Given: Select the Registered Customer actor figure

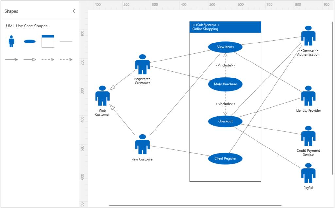Looking at the screenshot, I should point(142,64).
